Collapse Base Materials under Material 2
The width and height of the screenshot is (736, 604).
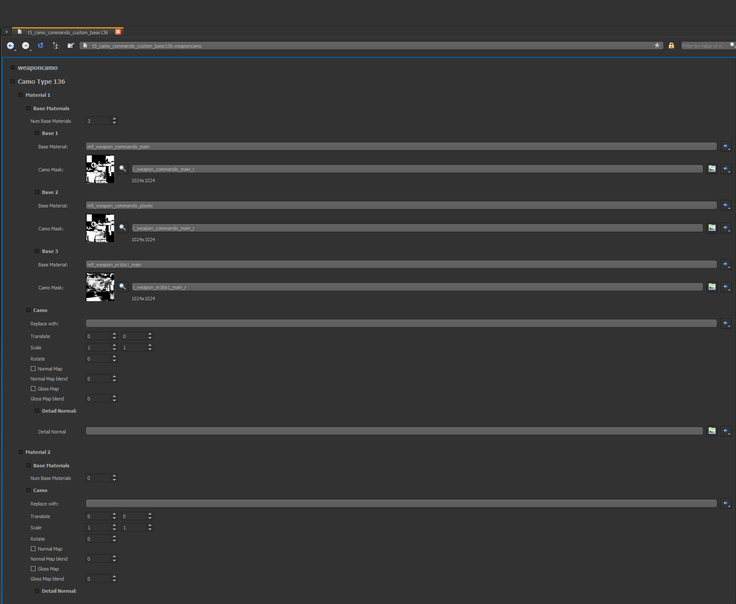click(28, 466)
